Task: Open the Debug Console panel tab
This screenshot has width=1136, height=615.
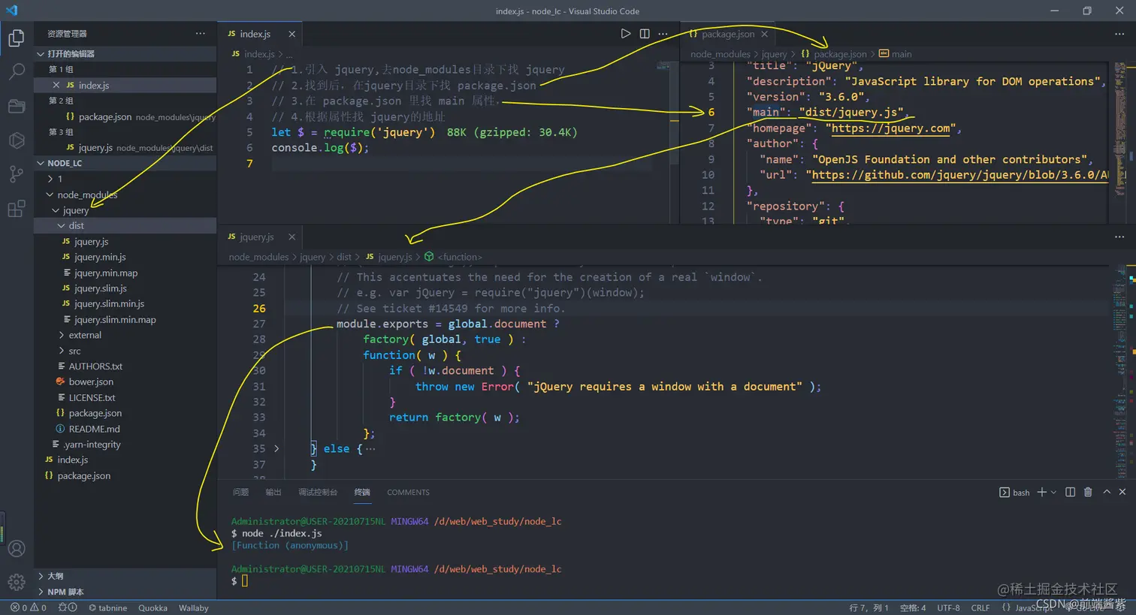Action: point(318,492)
